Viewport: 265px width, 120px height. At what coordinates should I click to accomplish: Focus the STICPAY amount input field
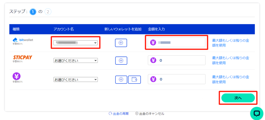tap(181, 61)
